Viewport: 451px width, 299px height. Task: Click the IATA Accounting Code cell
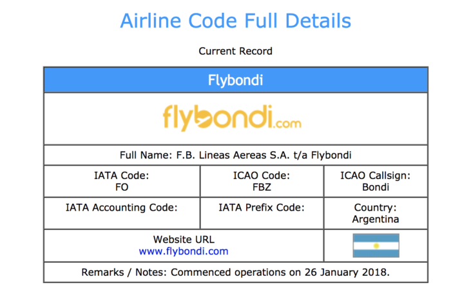tap(122, 207)
